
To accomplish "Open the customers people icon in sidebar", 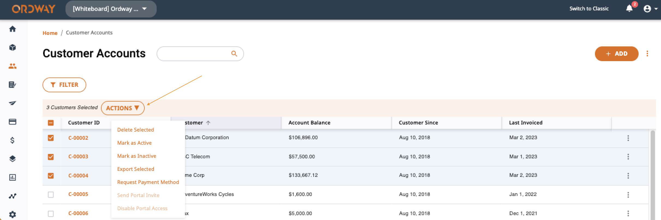I will [x=13, y=66].
